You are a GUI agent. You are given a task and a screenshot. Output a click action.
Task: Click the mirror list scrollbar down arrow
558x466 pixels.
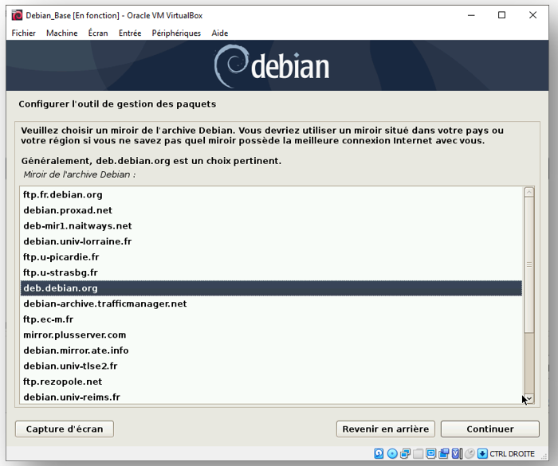coord(529,399)
